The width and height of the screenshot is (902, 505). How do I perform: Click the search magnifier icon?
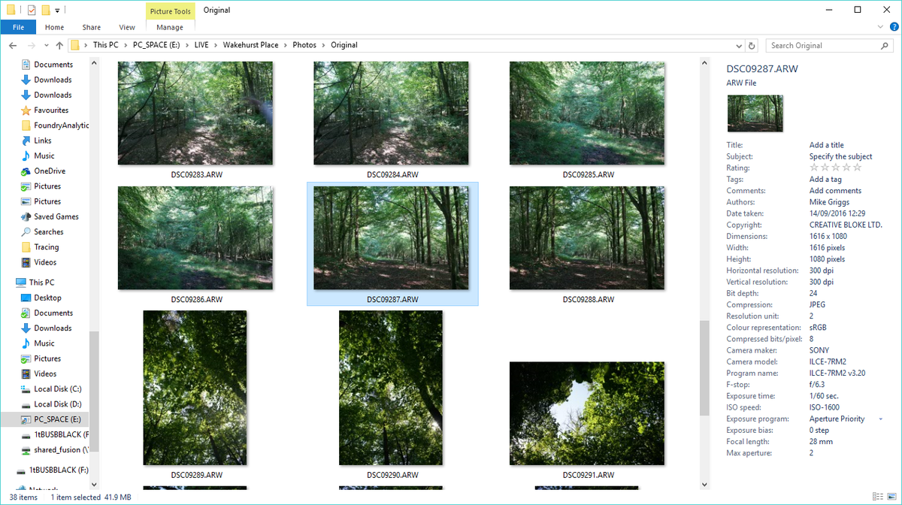884,45
